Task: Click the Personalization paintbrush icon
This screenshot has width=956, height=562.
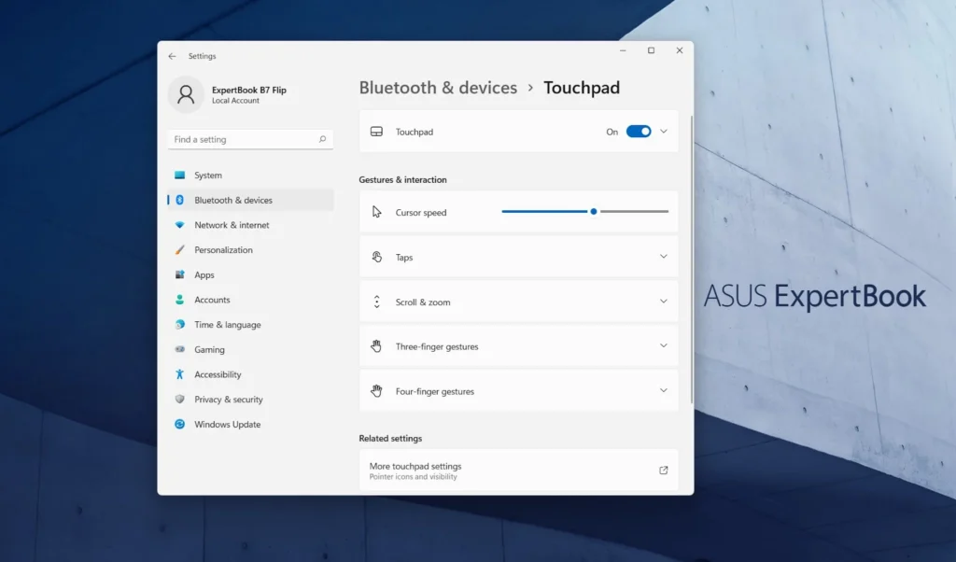Action: [179, 250]
